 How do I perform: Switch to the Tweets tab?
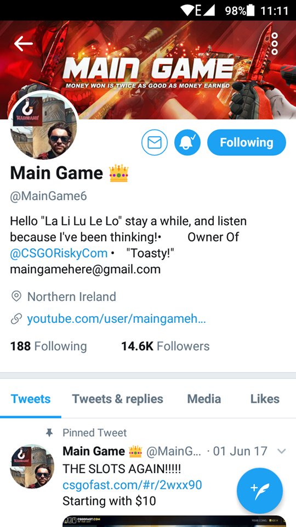point(31,399)
